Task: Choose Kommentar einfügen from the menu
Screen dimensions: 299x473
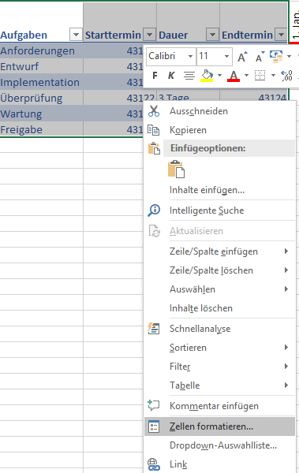Action: point(219,406)
